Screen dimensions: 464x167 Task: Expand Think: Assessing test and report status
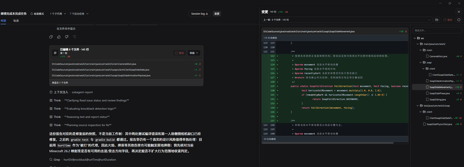tap(79, 117)
